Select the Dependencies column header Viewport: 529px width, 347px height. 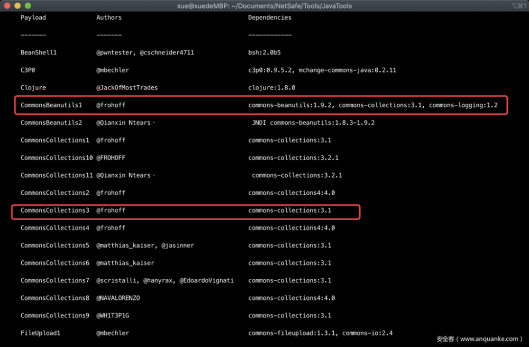pyautogui.click(x=269, y=17)
